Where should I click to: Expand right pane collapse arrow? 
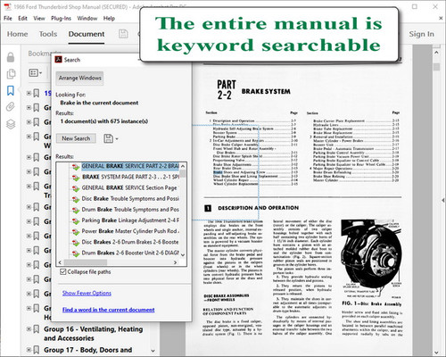pos(443,201)
